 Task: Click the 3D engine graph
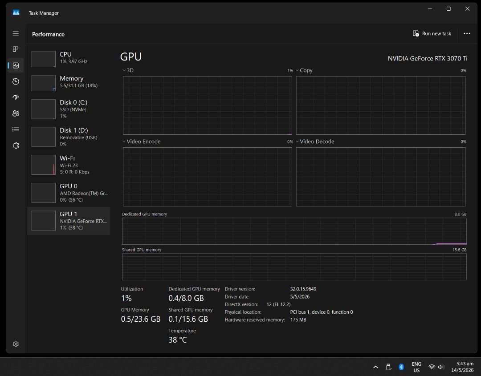pos(208,105)
